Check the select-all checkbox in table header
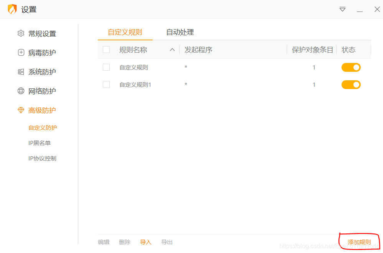 coord(106,50)
